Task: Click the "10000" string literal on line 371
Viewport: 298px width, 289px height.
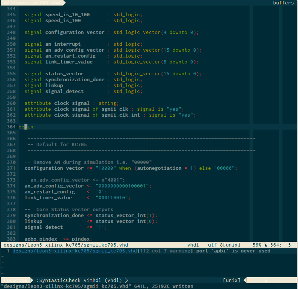Action: pyautogui.click(x=106, y=168)
